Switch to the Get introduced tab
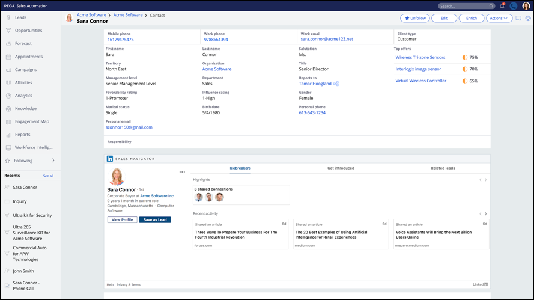The width and height of the screenshot is (534, 300). click(x=341, y=168)
